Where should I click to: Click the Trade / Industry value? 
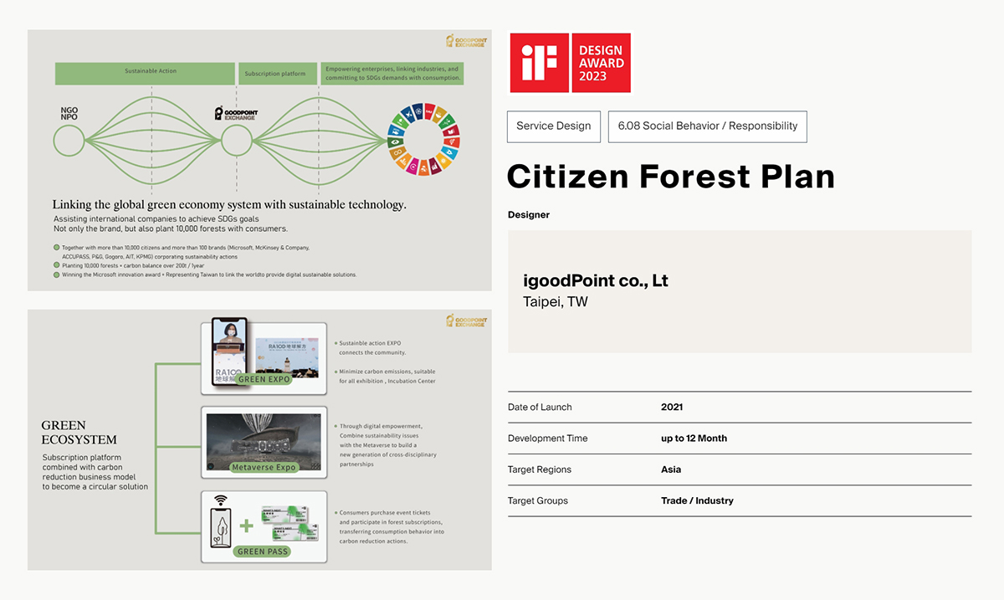pos(697,500)
